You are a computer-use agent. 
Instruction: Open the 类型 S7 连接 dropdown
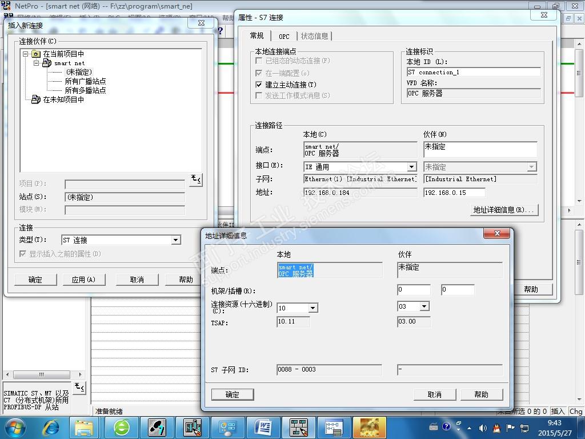176,240
